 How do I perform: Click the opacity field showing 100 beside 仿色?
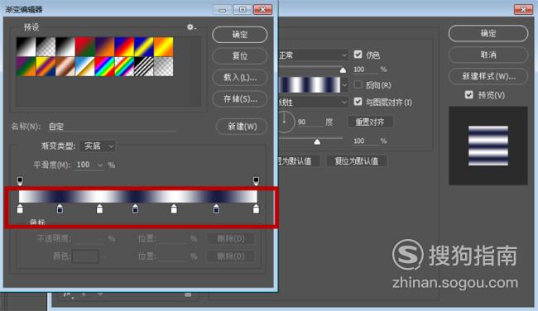pos(365,69)
